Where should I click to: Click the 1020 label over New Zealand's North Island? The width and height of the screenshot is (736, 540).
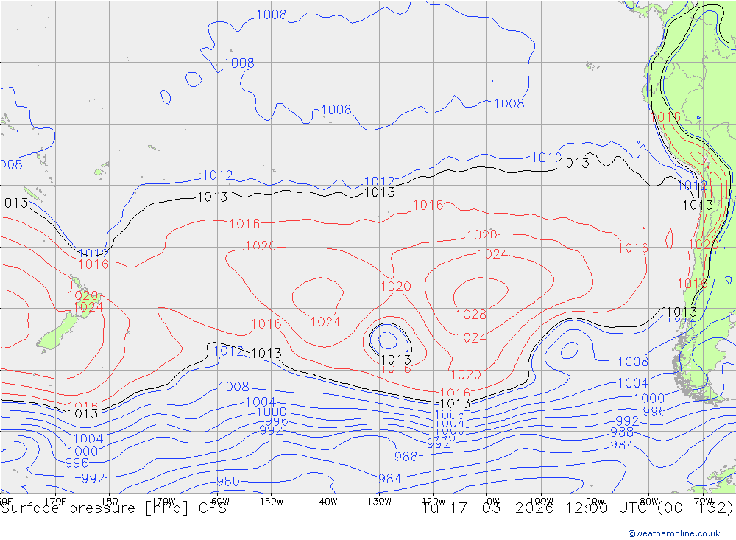[83, 295]
